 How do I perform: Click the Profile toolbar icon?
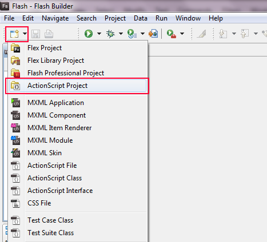coord(132,34)
